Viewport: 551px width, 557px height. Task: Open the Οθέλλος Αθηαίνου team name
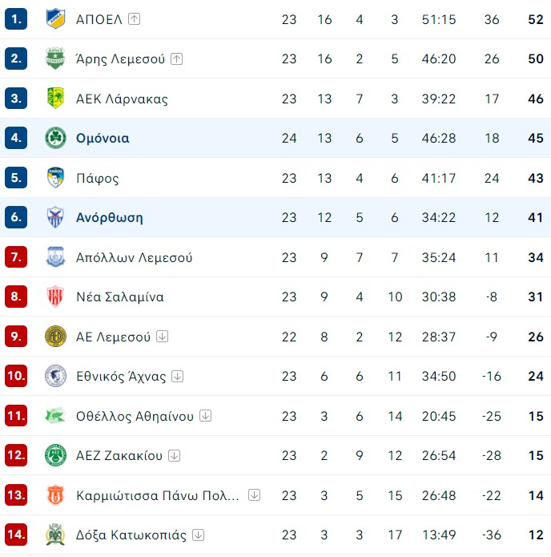[135, 416]
